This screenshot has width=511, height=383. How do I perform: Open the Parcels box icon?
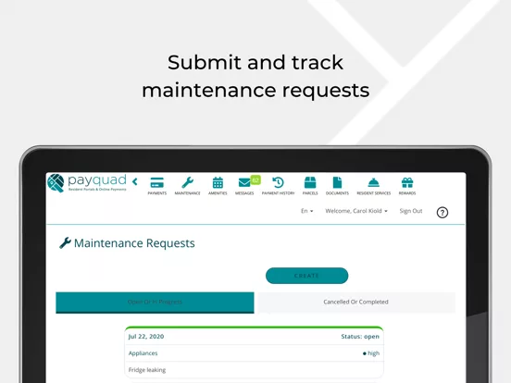click(x=310, y=182)
